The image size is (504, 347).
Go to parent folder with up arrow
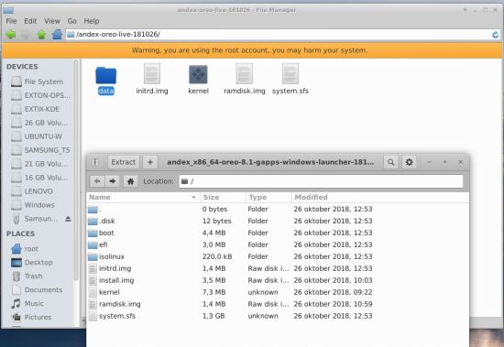(x=41, y=35)
